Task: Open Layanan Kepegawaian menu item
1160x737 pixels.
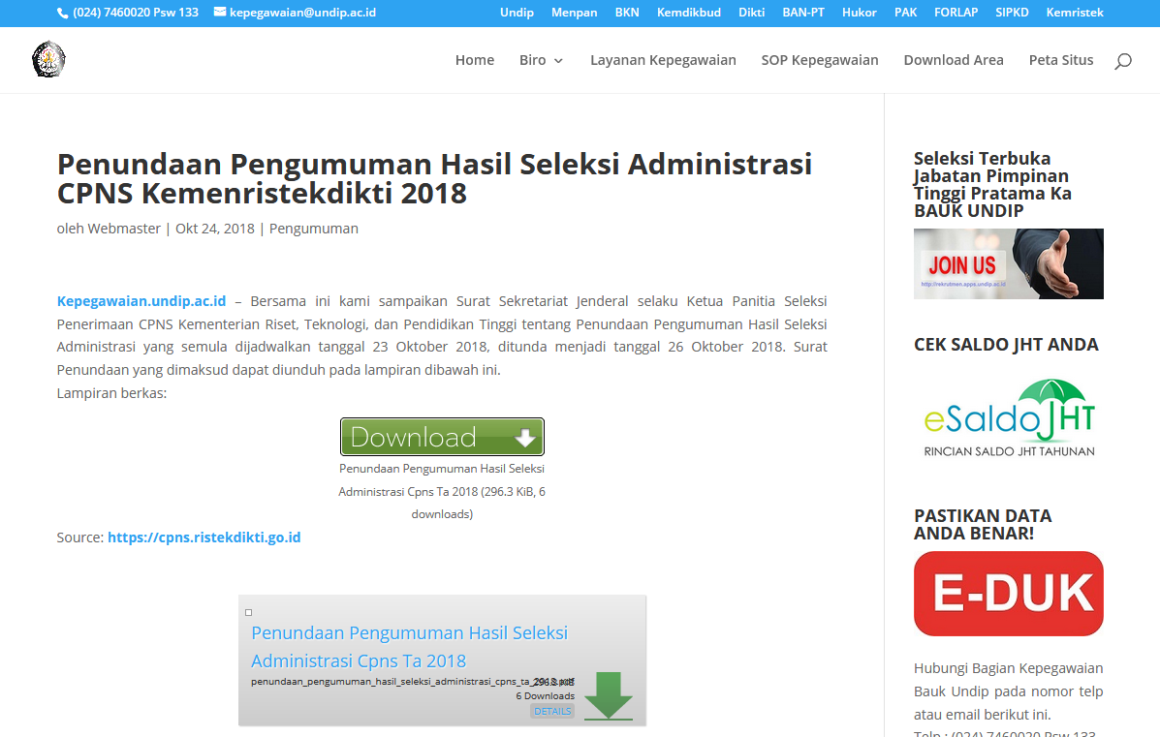Action: (663, 60)
